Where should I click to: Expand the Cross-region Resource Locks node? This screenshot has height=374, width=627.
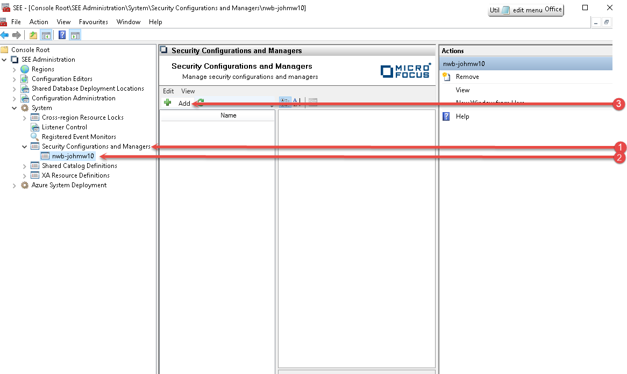(25, 118)
